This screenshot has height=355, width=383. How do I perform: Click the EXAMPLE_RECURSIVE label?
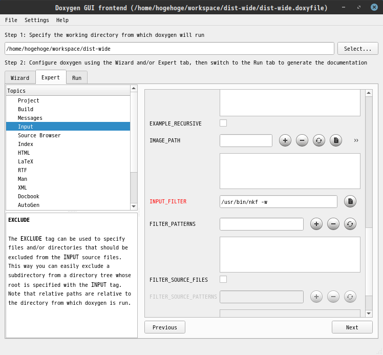coord(176,123)
